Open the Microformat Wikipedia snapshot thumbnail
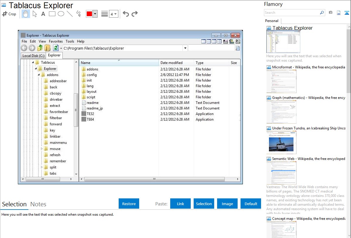This screenshot has height=238, width=351. 281,81
